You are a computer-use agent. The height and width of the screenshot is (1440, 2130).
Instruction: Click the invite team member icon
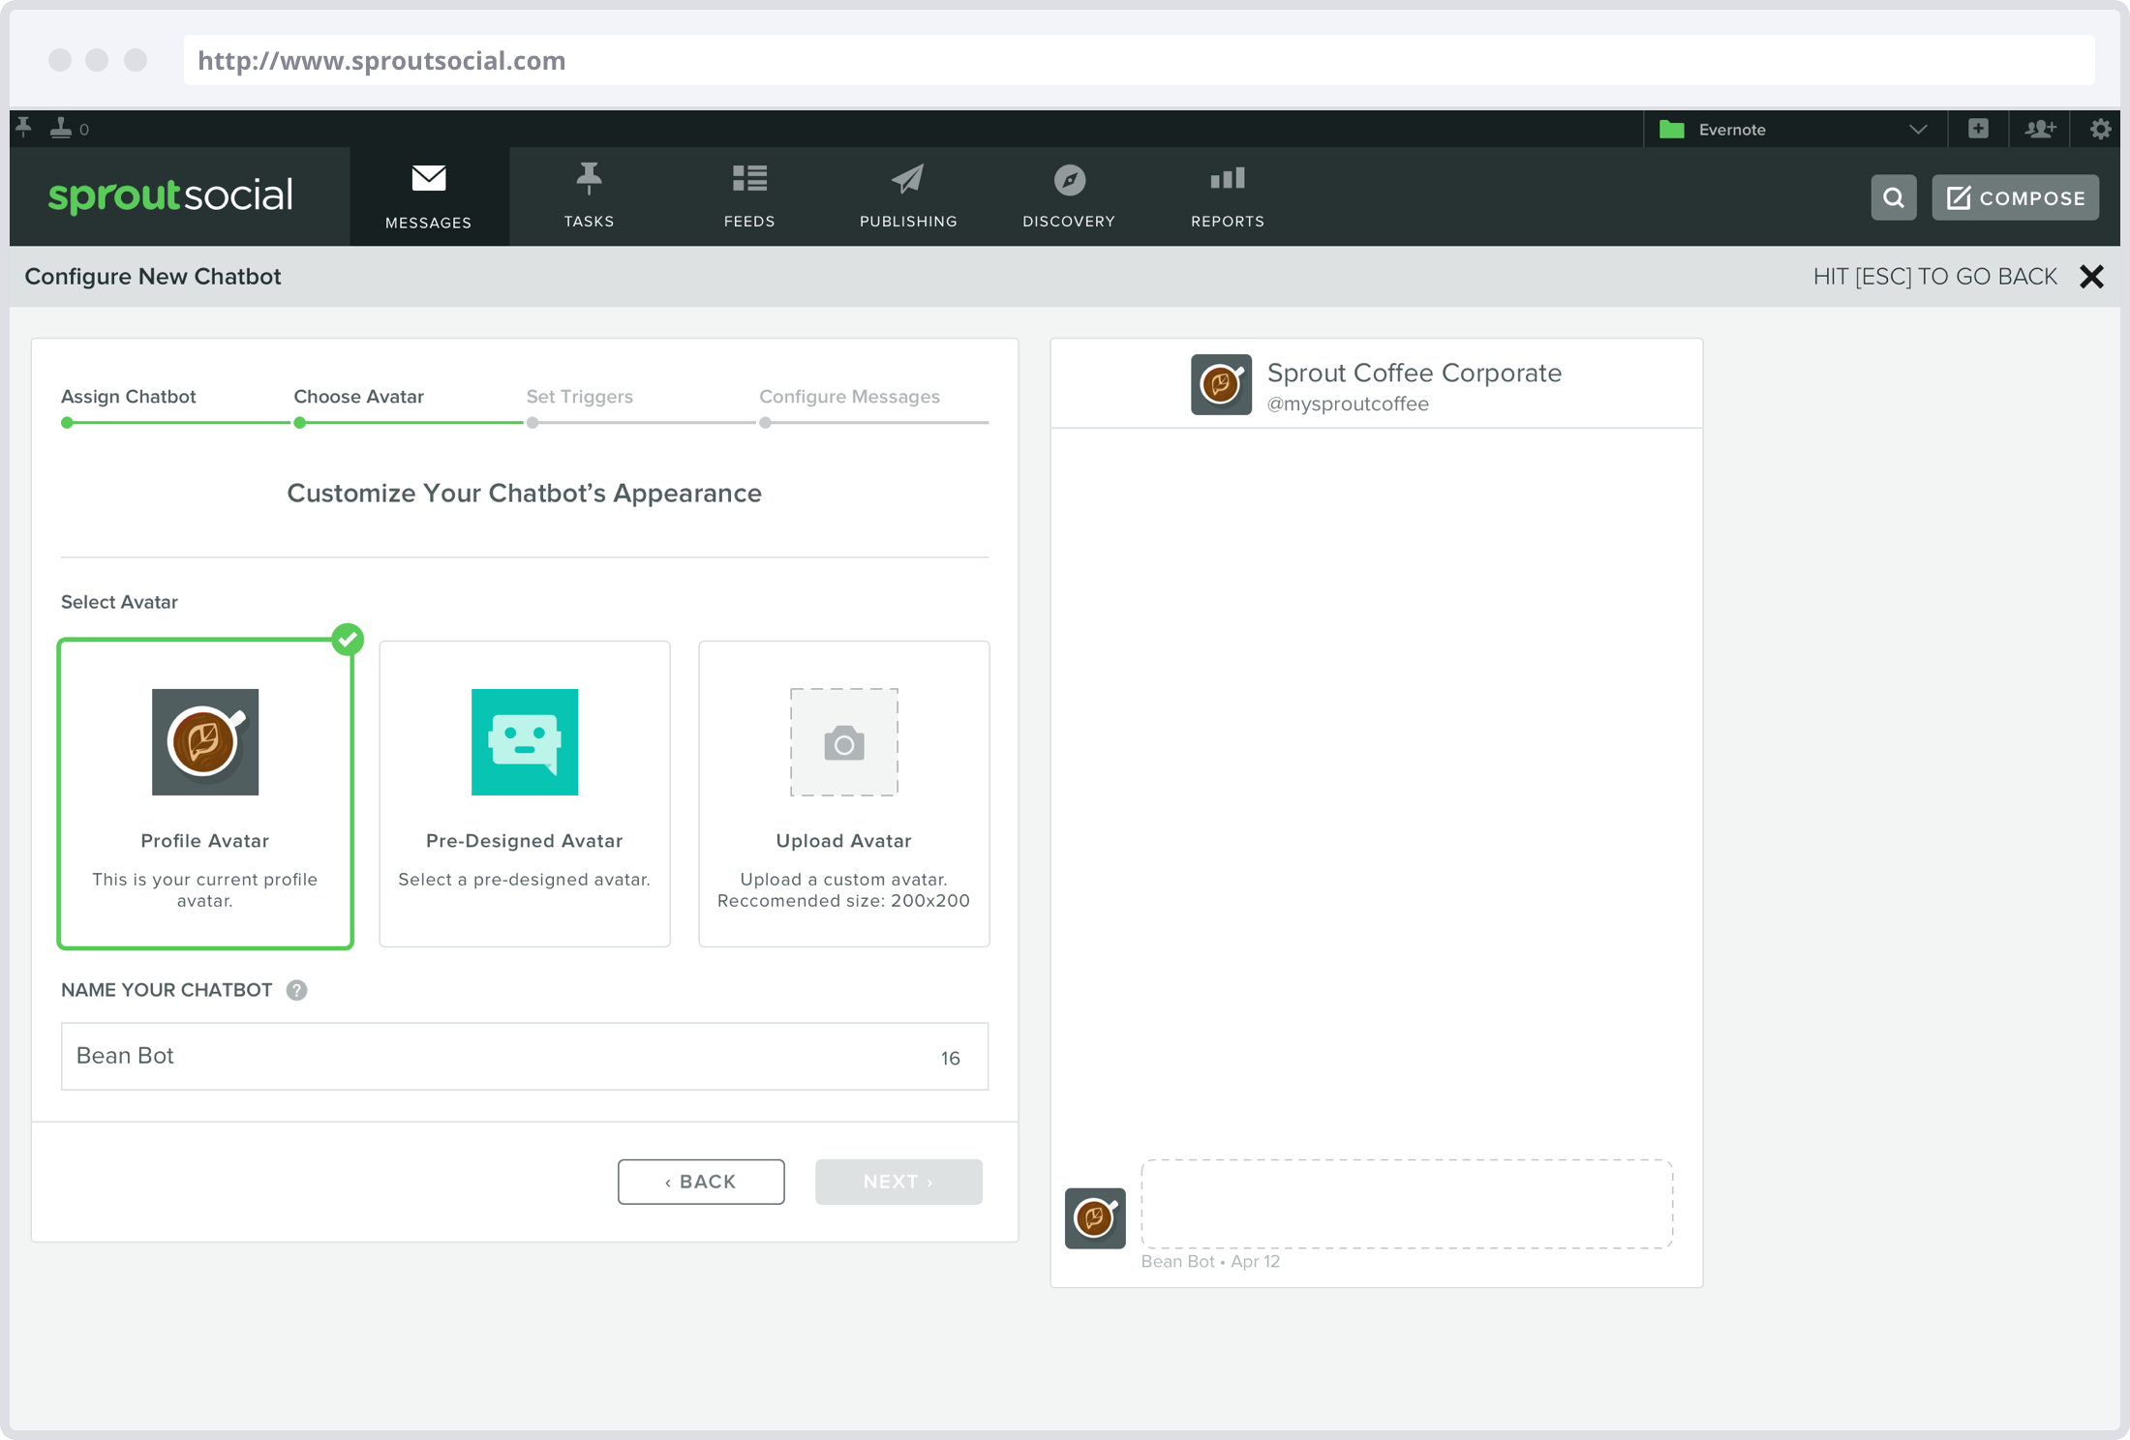2040,129
